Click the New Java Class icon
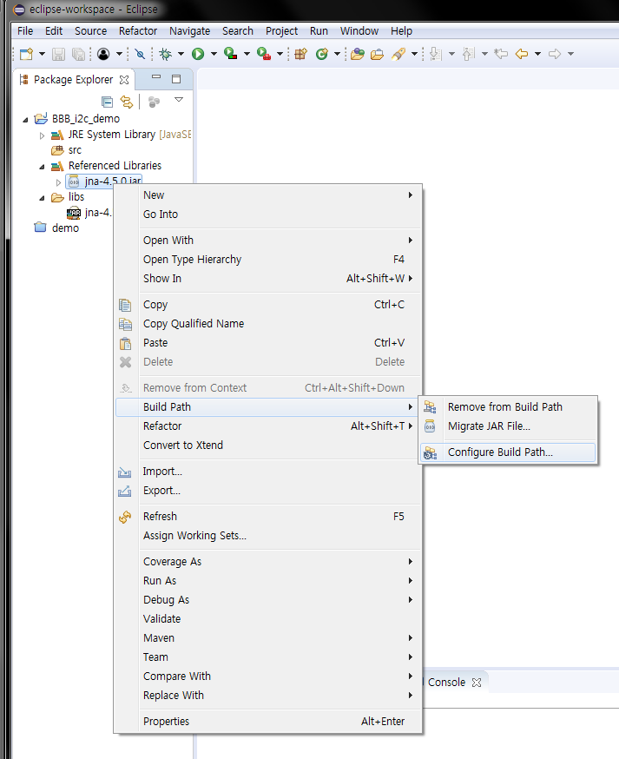The width and height of the screenshot is (619, 759). tap(322, 54)
